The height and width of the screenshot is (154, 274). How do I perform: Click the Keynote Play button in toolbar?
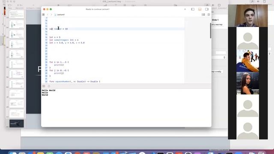(59, 5)
